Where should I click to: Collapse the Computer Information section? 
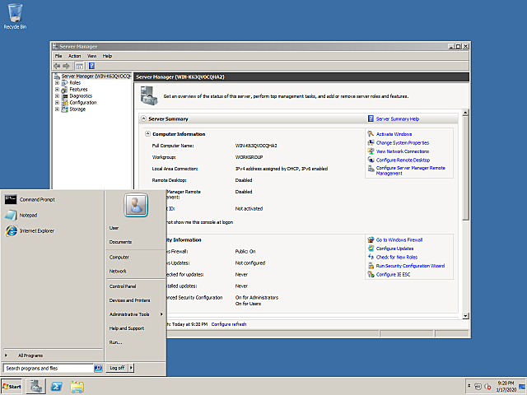[x=147, y=133]
